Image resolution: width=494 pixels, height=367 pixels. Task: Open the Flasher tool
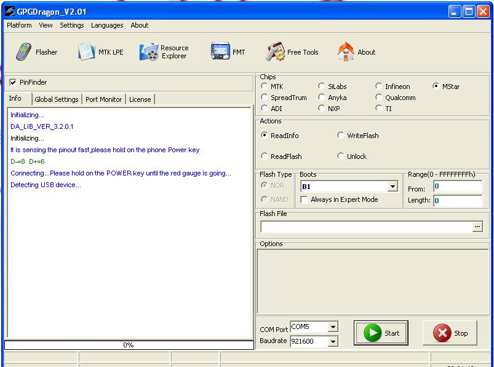click(36, 52)
